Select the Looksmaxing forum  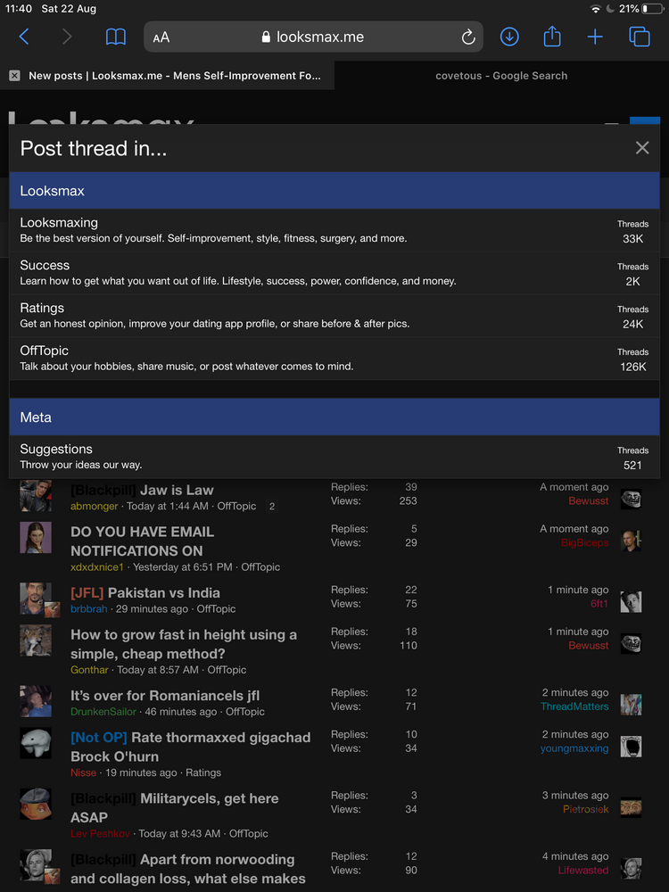[59, 223]
